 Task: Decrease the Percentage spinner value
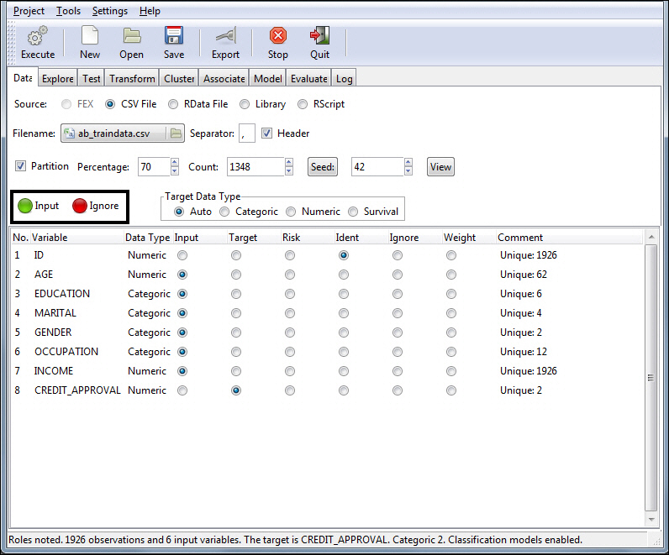coord(175,171)
